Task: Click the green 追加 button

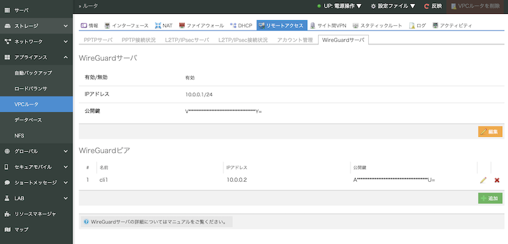Action: tap(490, 198)
